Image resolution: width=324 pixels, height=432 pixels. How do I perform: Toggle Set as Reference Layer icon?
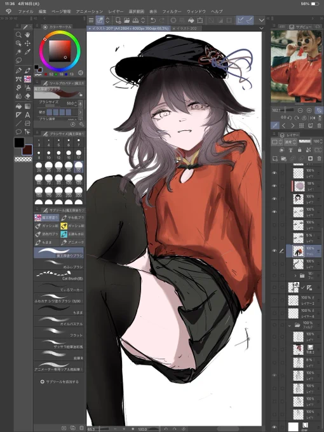[290, 150]
